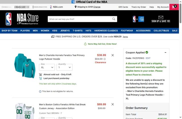Image resolution: width=182 pixels, height=119 pixels.
Task: Click the Celtics white jersey thumbnail
Action: point(25,111)
